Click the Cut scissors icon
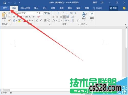The height and width of the screenshot is (95, 128). pyautogui.click(x=9, y=13)
